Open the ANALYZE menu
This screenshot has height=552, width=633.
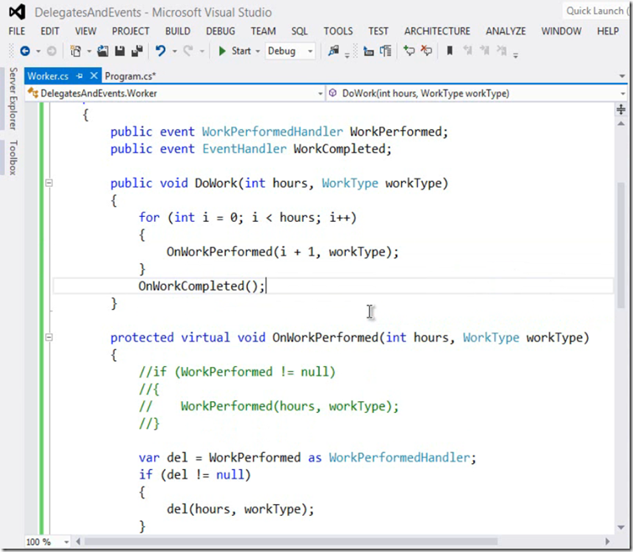click(506, 31)
